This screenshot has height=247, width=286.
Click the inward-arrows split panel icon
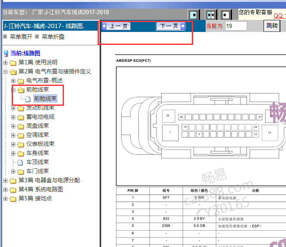(211, 15)
